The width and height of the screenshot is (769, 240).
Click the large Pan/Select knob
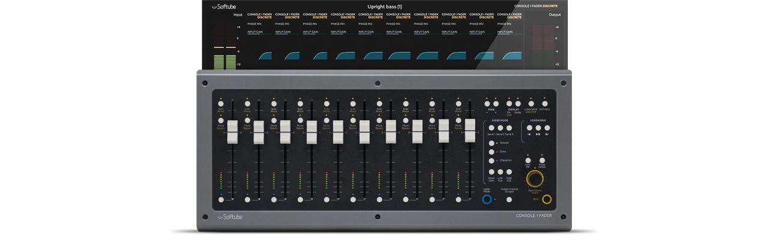point(535,179)
